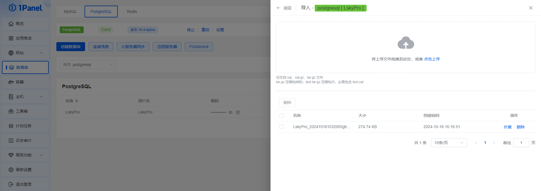Screen dimensions: 541x191
Task: Open the 应用商店 app store icon
Action: [x=11, y=38]
